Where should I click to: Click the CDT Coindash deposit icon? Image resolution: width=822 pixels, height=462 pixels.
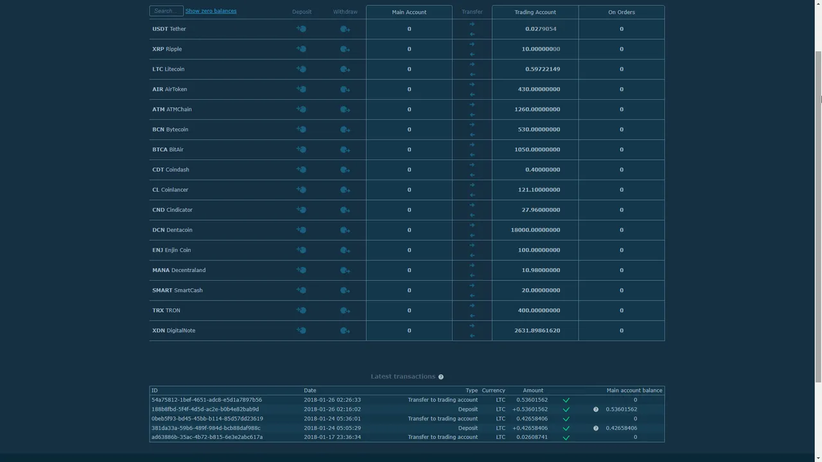point(301,169)
